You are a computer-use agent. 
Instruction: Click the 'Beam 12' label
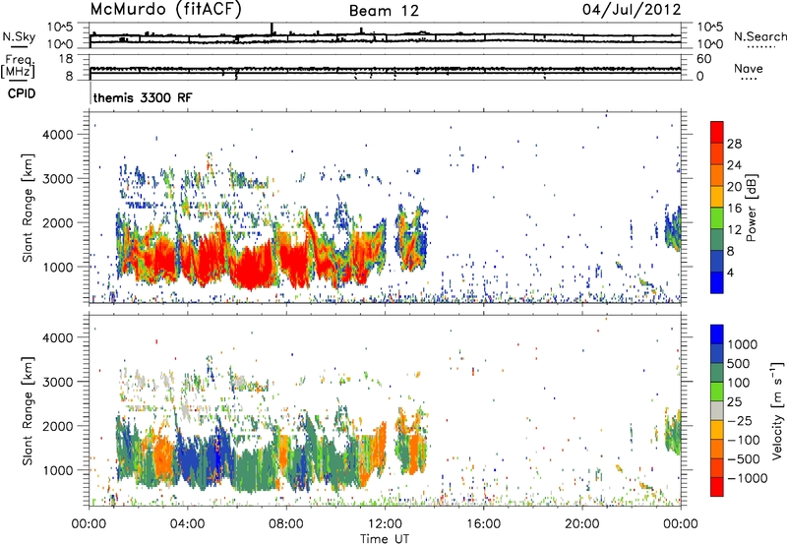[x=384, y=11]
